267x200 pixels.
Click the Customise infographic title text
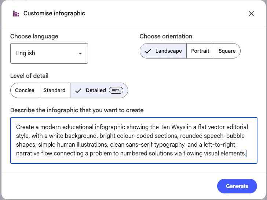54,14
